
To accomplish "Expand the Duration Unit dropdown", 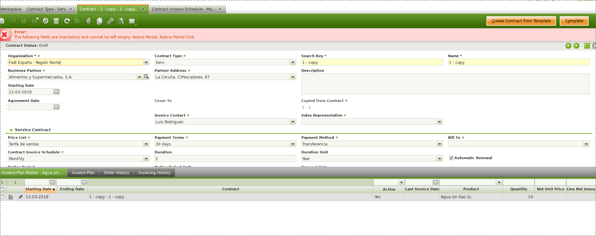I will point(440,158).
